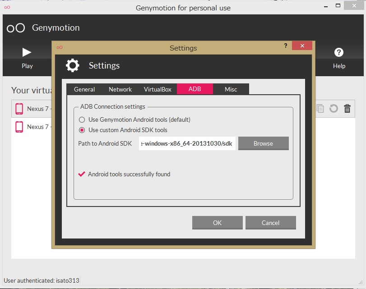Close the Genymotion main window
This screenshot has width=366, height=289.
pyautogui.click(x=354, y=5)
